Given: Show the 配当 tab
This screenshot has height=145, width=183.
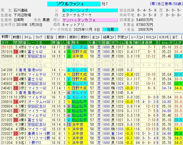Looking at the screenshot, I should 50,37.
